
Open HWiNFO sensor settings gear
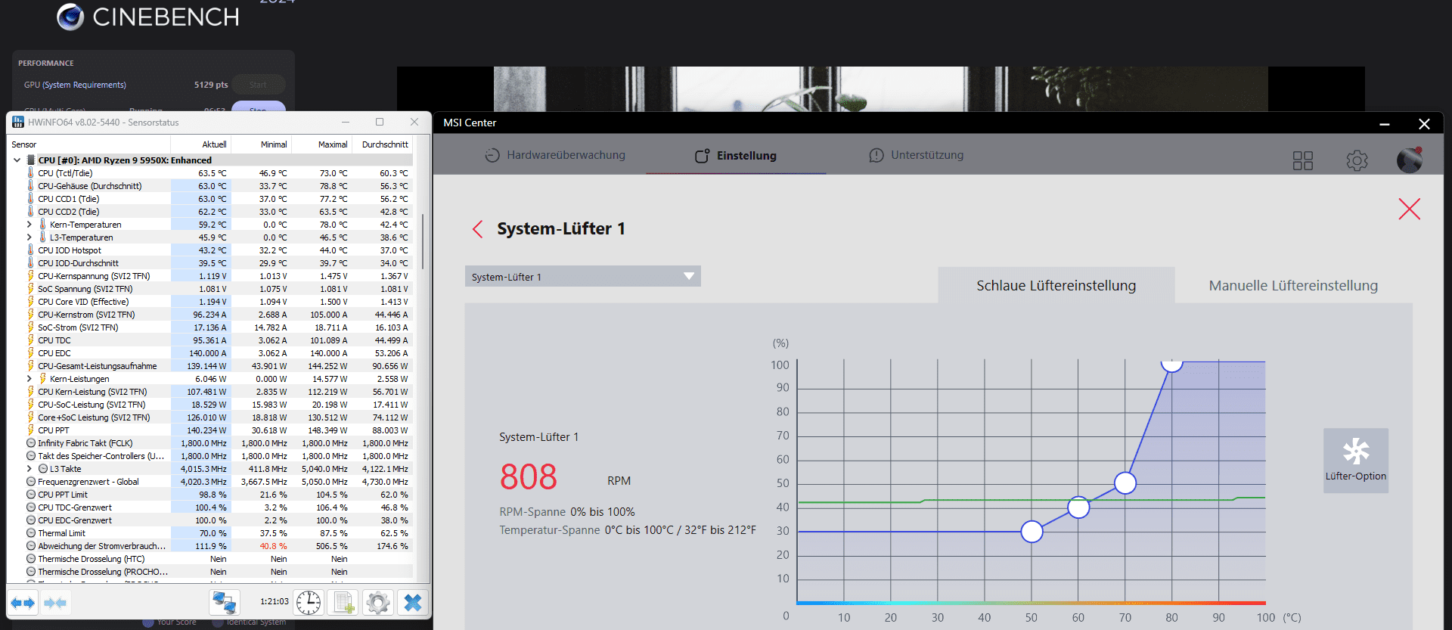(x=378, y=603)
